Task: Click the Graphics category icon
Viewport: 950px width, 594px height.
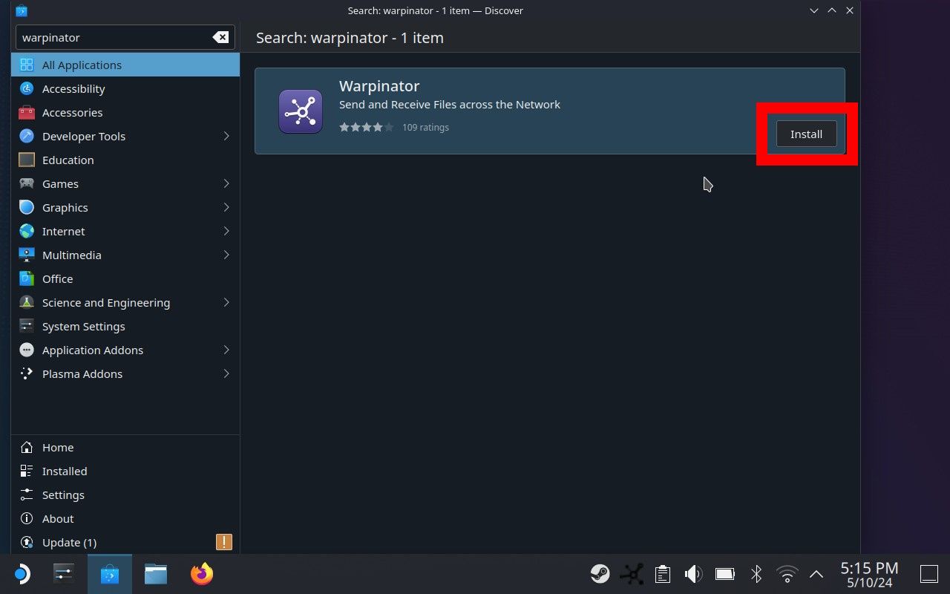Action: click(27, 207)
